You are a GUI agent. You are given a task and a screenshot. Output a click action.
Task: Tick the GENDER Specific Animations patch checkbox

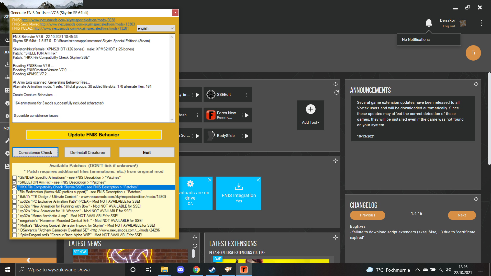(15, 178)
